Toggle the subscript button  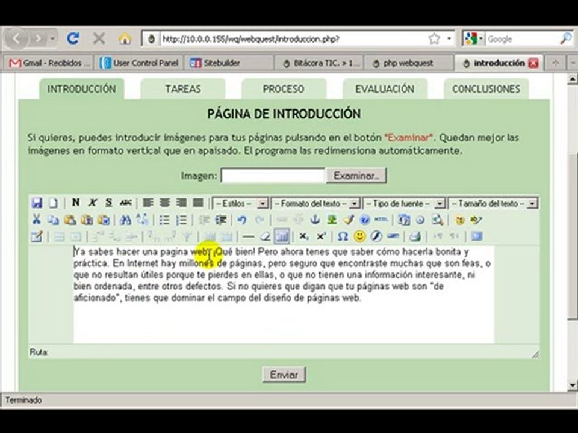pyautogui.click(x=304, y=236)
